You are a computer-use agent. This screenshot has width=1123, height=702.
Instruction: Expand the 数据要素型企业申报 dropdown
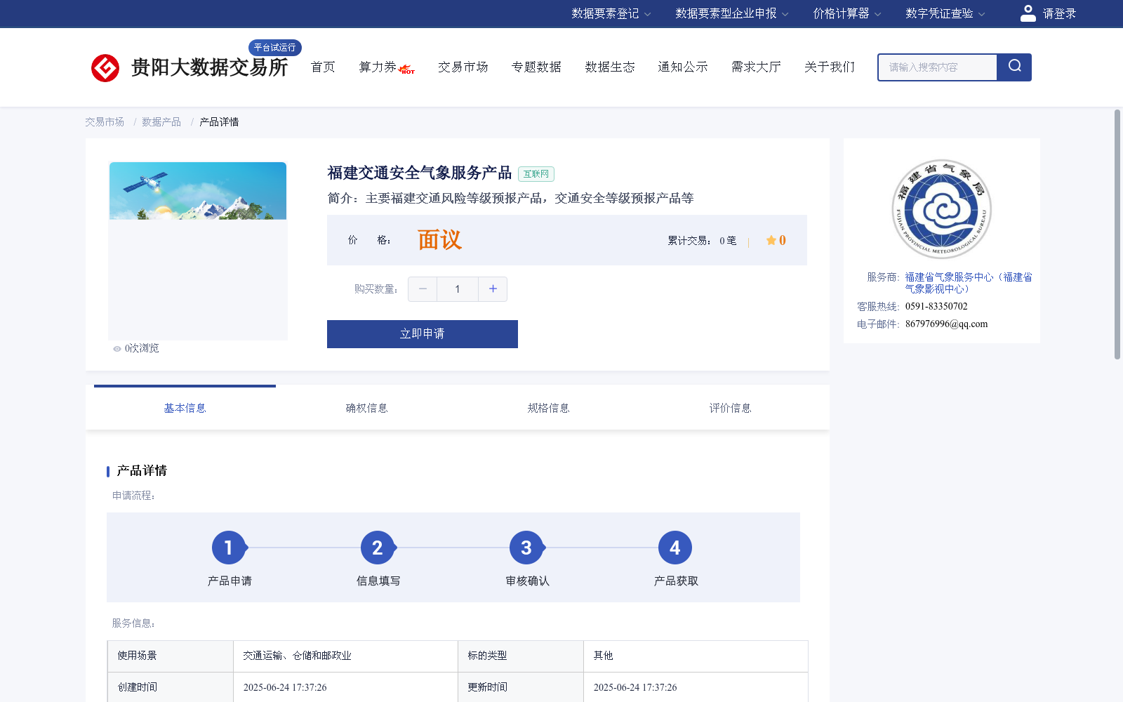[732, 13]
